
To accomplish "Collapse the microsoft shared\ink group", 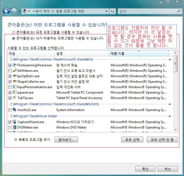I will click(x=170, y=59).
